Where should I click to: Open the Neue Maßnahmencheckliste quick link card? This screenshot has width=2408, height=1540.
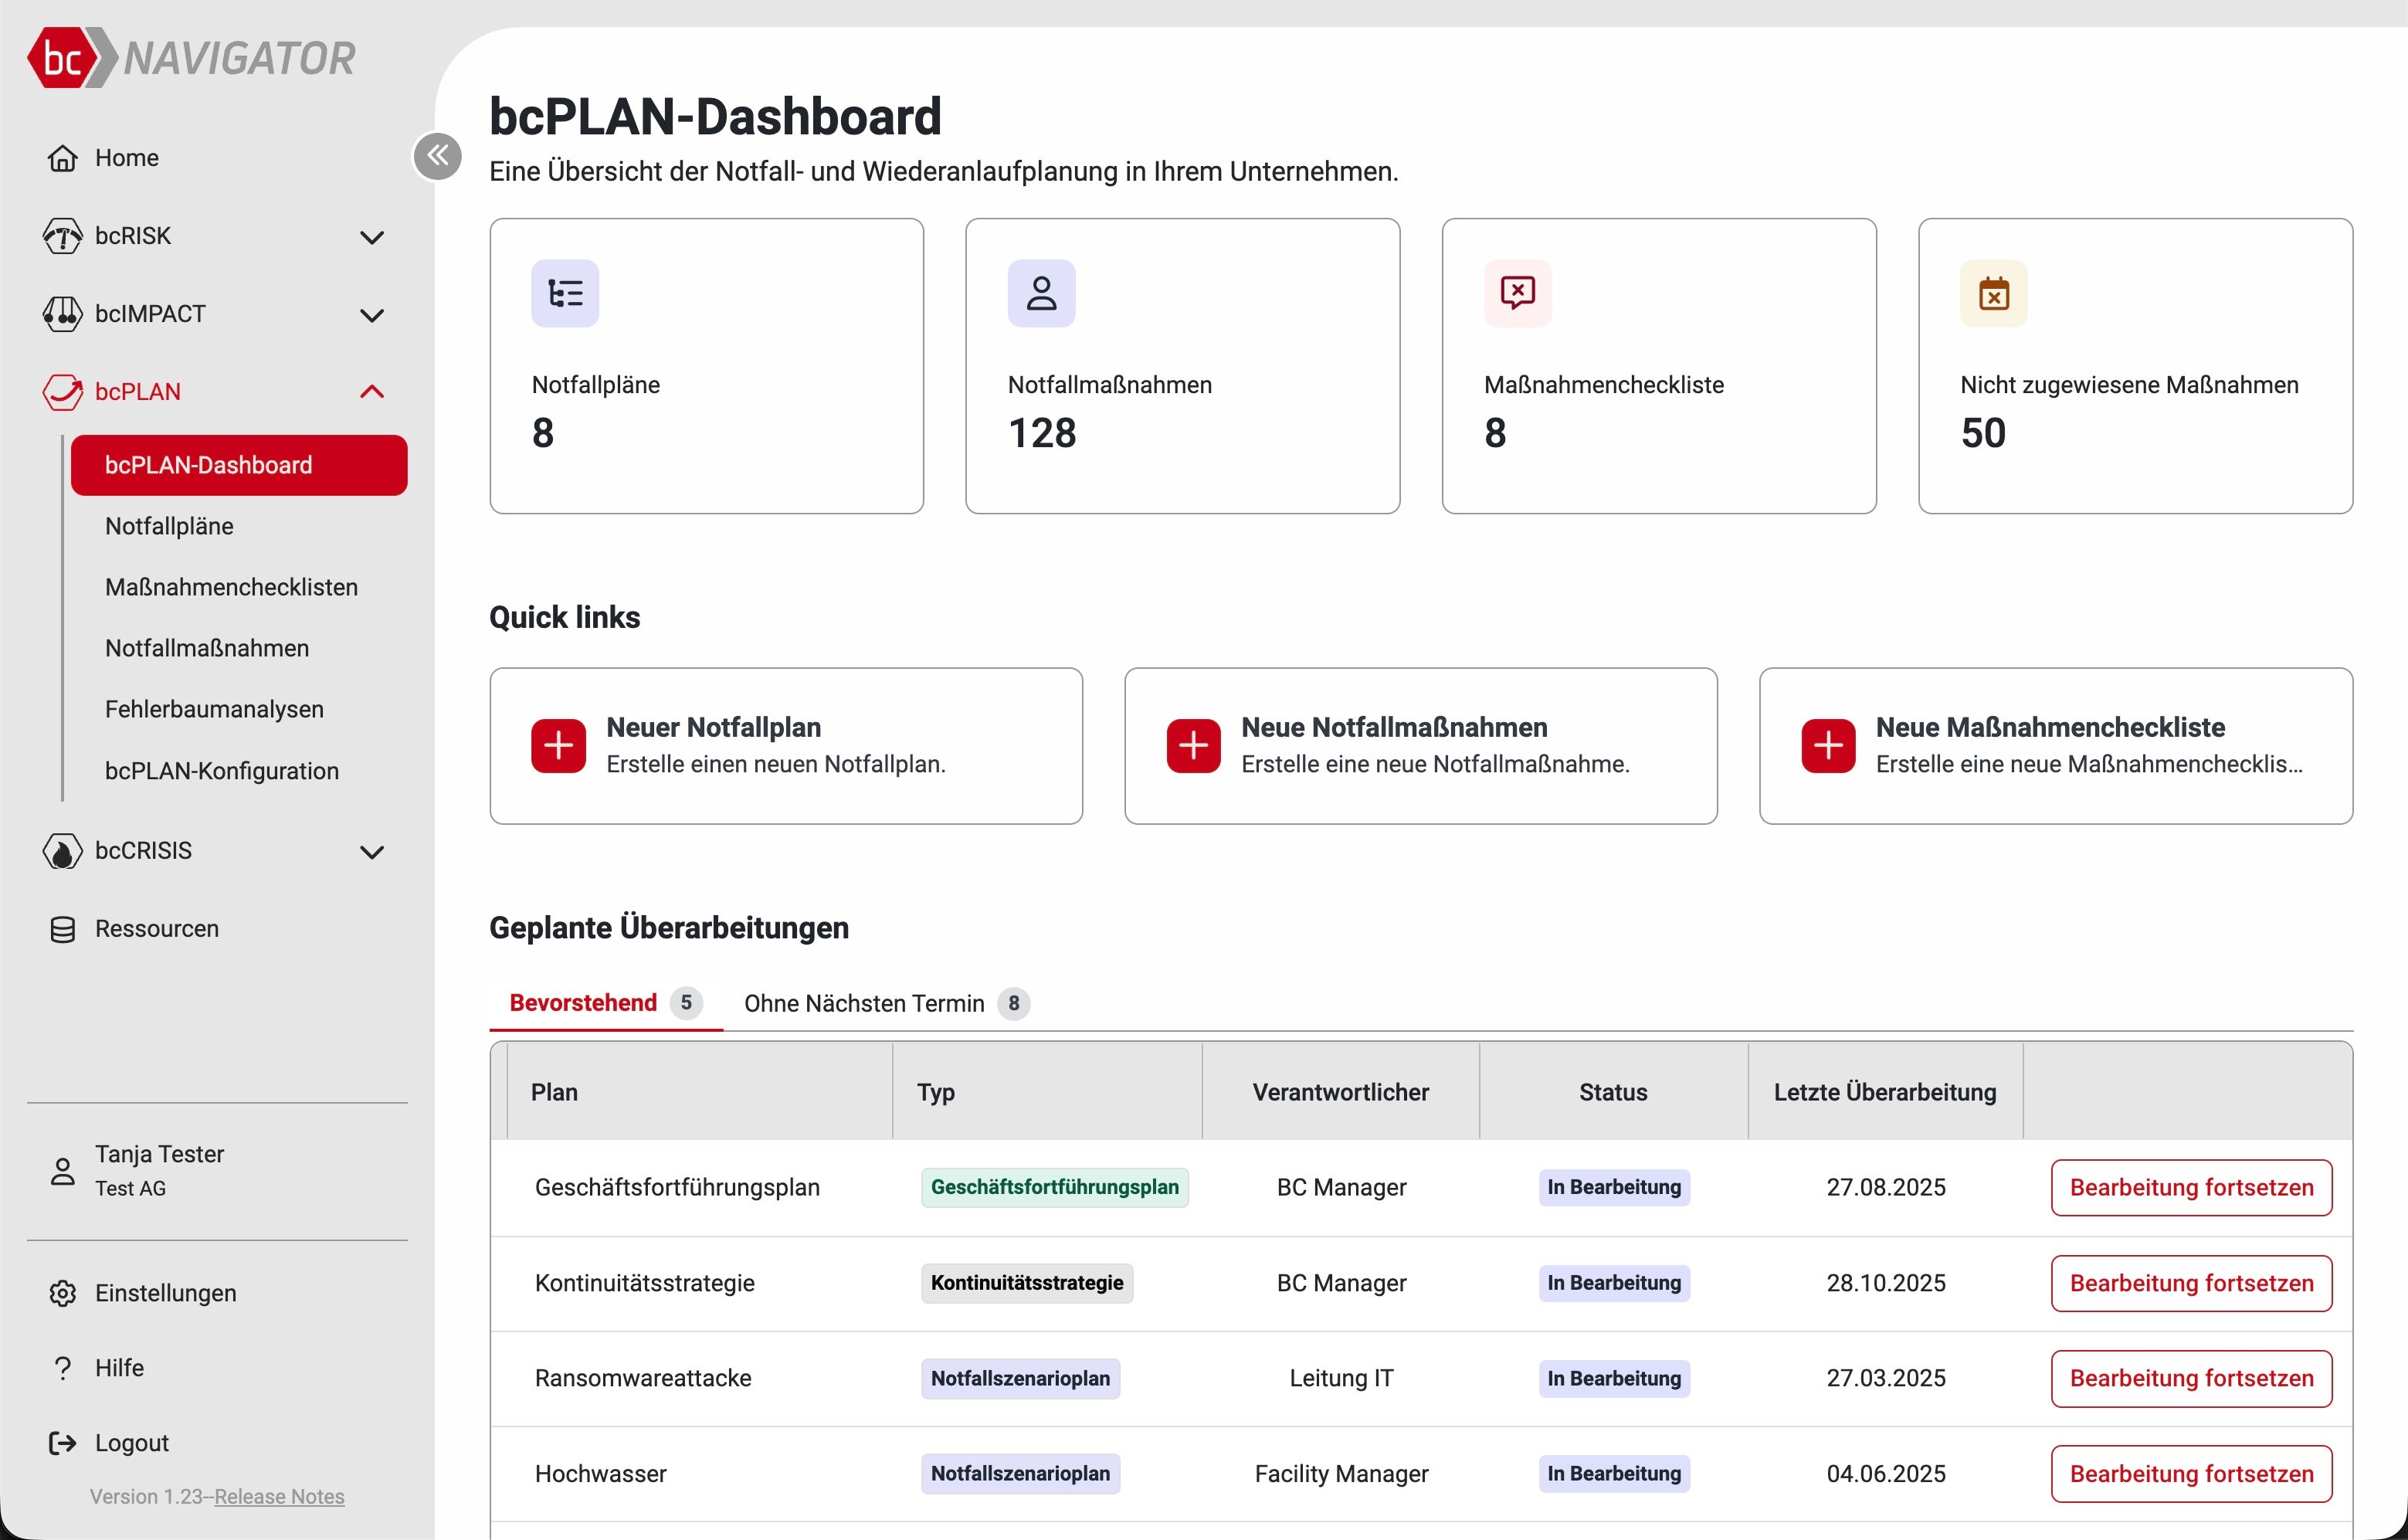coord(2055,746)
